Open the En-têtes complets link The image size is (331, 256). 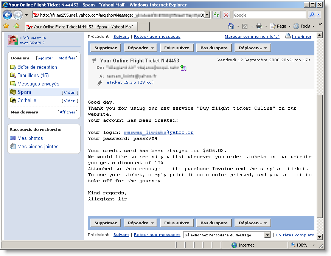[295, 235]
